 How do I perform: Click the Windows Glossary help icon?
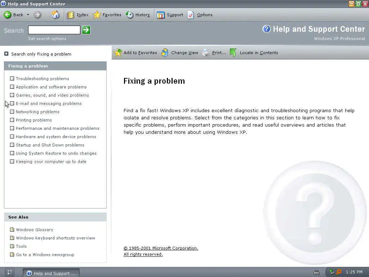point(12,229)
